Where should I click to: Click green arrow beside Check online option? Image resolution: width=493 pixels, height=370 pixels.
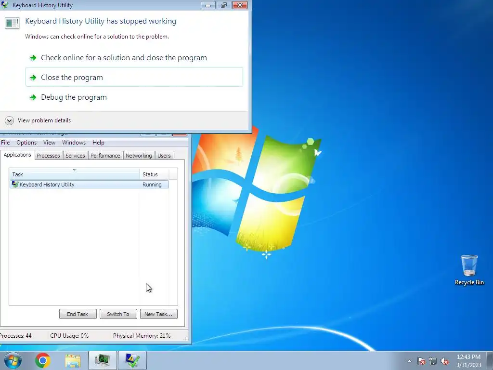(x=33, y=58)
